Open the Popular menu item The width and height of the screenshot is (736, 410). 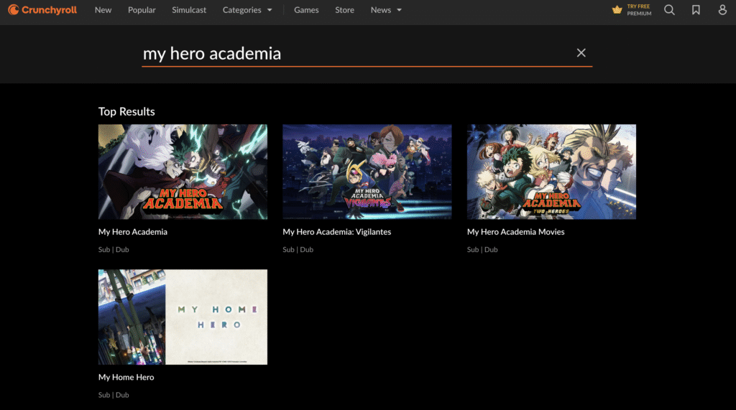(x=142, y=10)
